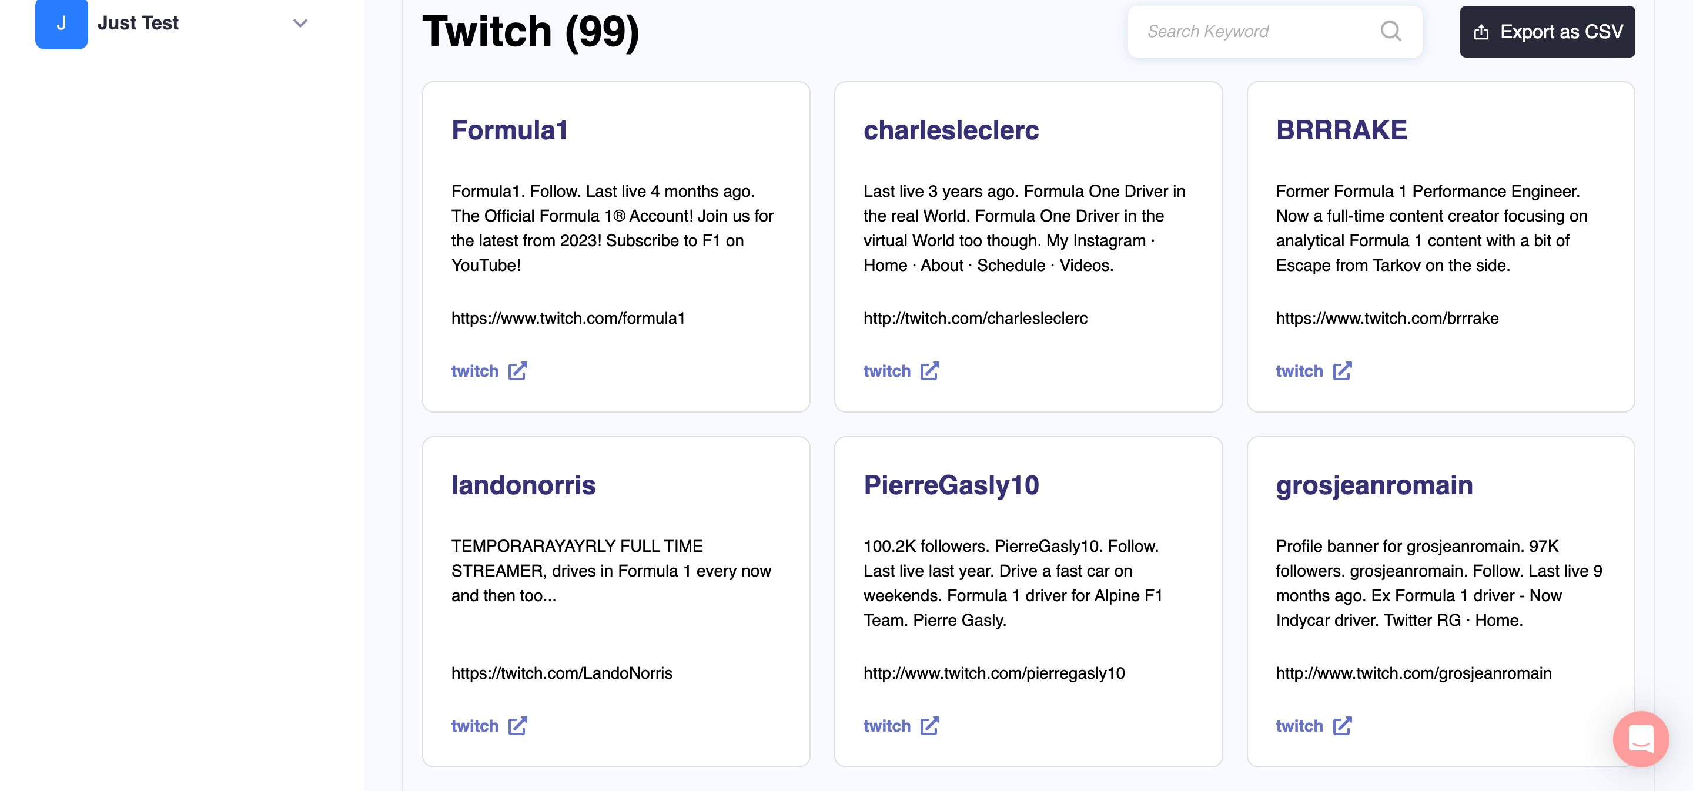
Task: Open the charlesleclerc card title
Action: point(951,130)
